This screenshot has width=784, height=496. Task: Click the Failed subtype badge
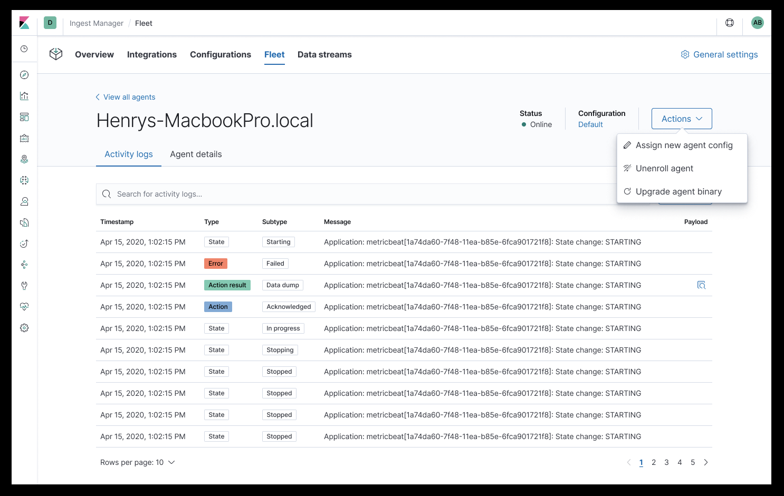275,264
